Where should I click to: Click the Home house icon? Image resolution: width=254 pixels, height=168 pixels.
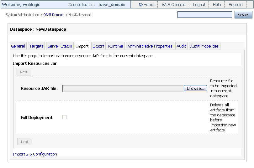pos(140,4)
